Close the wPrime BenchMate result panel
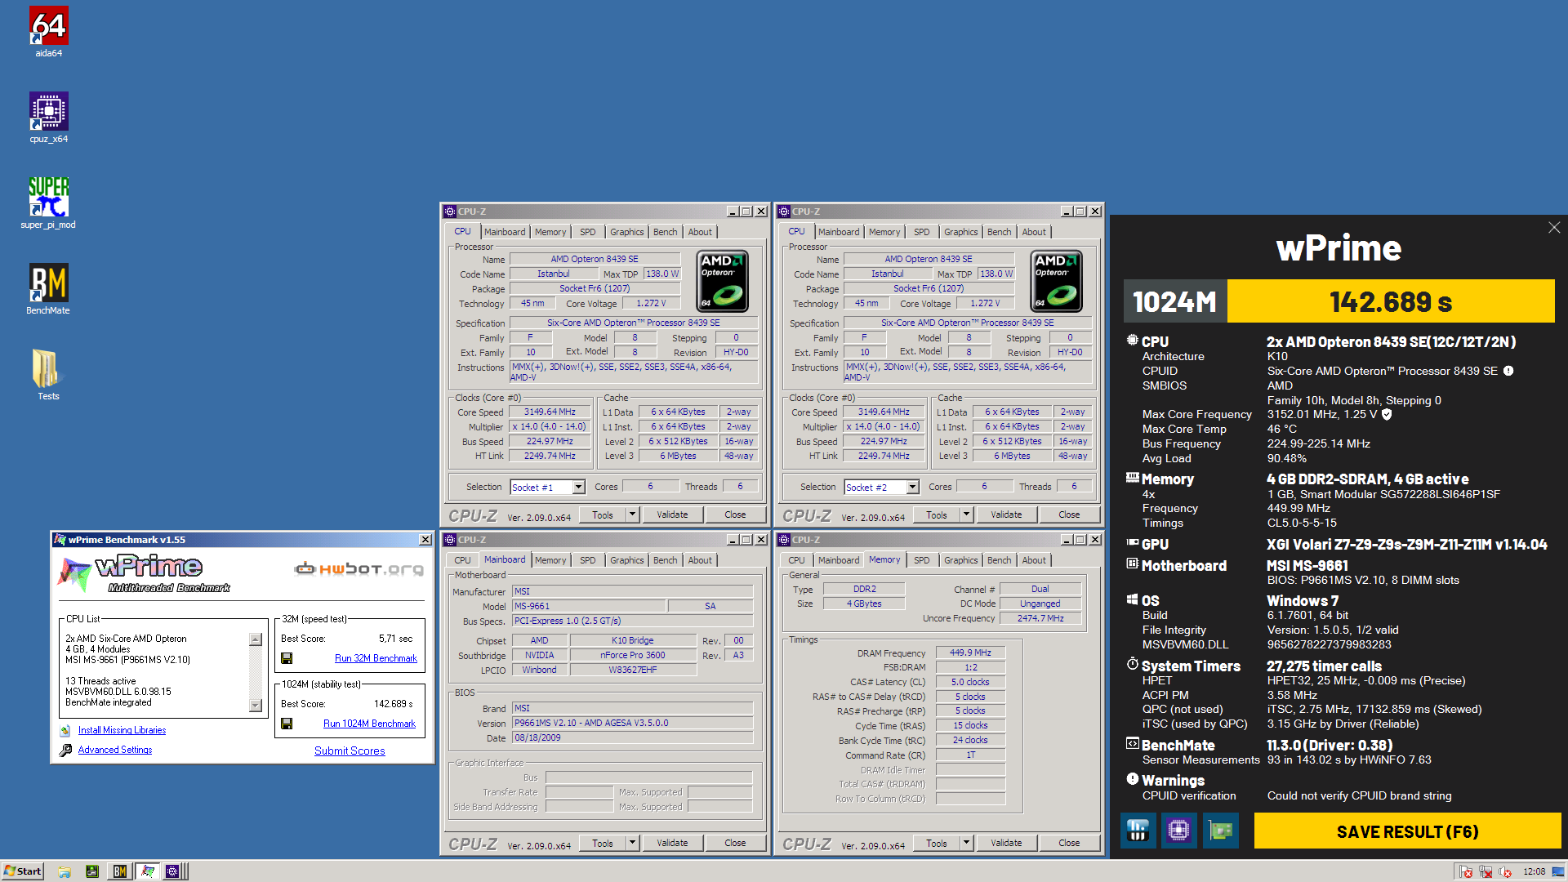 click(1554, 228)
